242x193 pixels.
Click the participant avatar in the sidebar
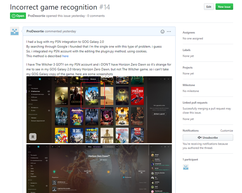coord(186,167)
